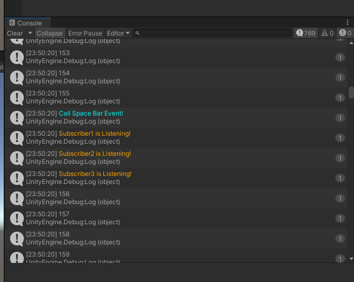This screenshot has width=354, height=282.
Task: Click the Clear button in Console
Action: point(15,33)
